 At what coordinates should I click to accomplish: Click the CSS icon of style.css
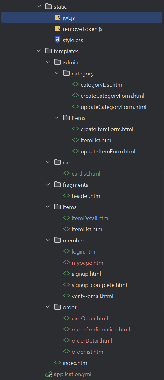coord(58,40)
